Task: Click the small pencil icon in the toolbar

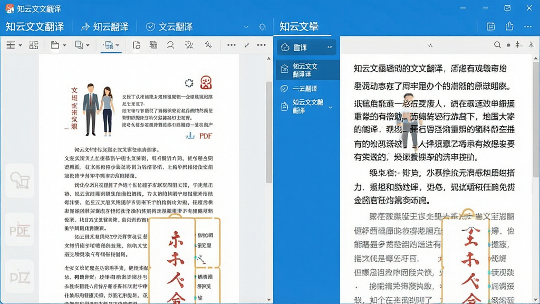Action: point(247,45)
